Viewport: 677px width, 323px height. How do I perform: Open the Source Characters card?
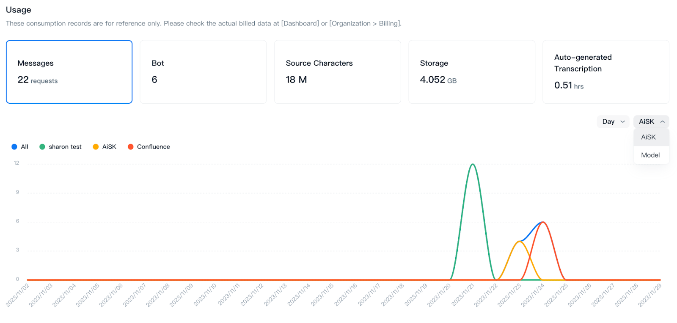tap(337, 72)
